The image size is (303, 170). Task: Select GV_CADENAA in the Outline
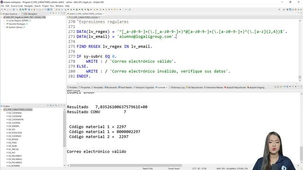[15, 113]
